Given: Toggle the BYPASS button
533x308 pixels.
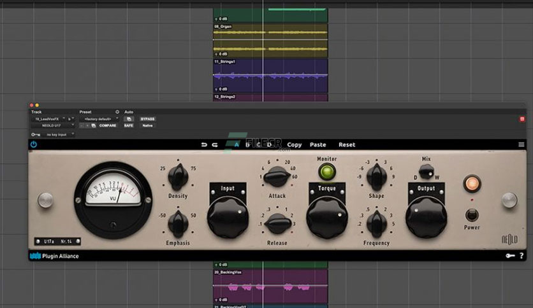Looking at the screenshot, I should click(147, 119).
